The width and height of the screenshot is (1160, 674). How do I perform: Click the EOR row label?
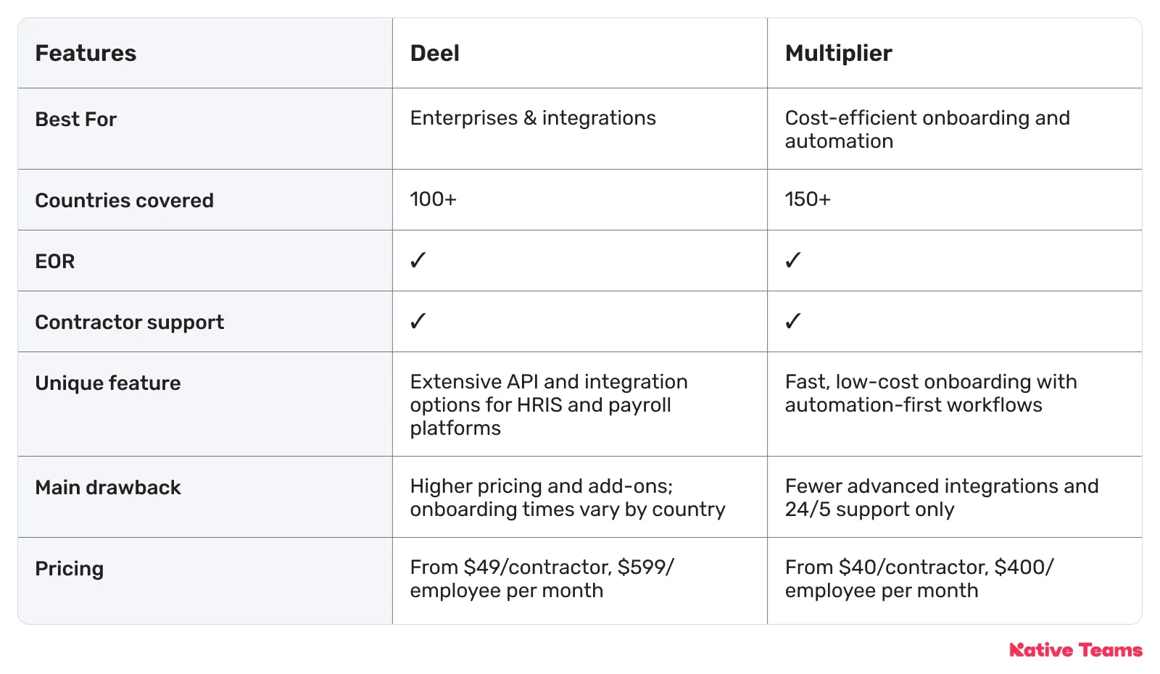tap(55, 261)
